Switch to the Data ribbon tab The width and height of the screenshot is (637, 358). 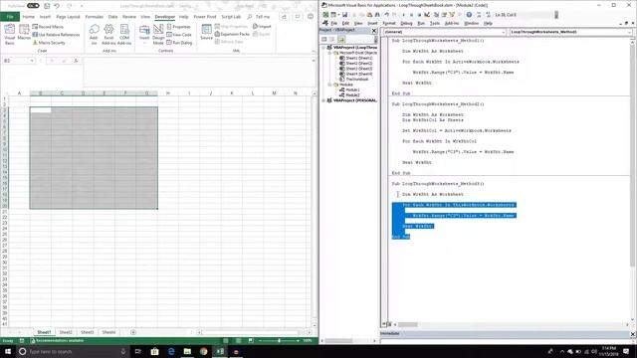112,17
